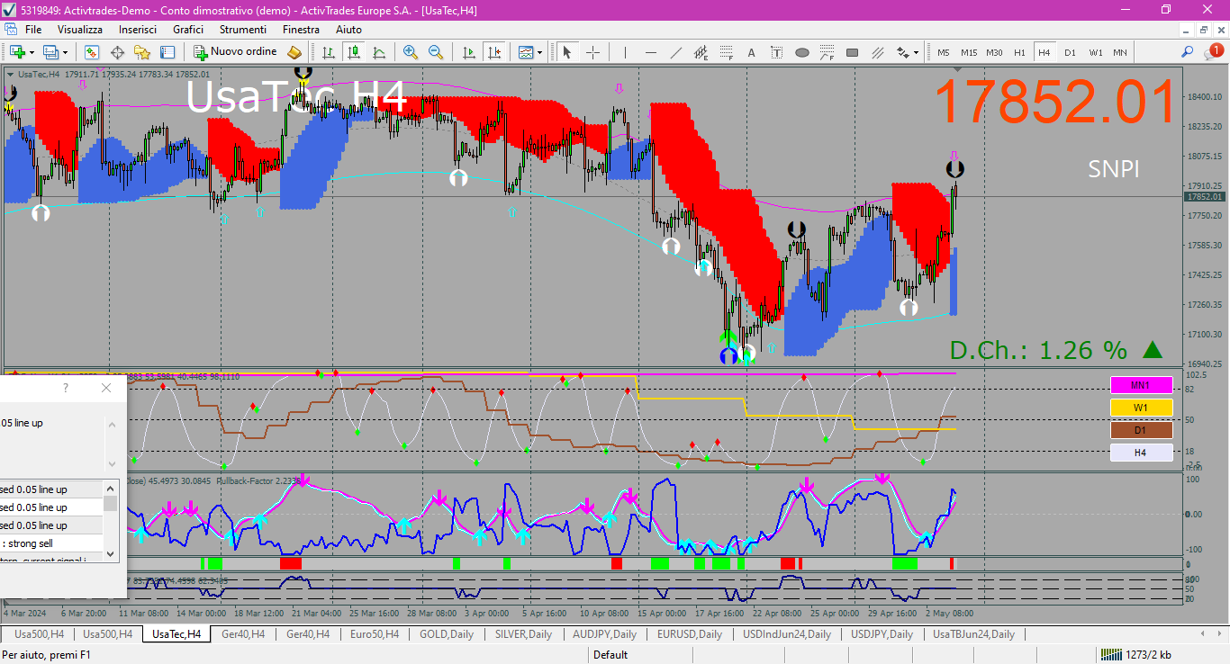Open the File menu
Screen dimensions: 1230x664
[x=33, y=30]
